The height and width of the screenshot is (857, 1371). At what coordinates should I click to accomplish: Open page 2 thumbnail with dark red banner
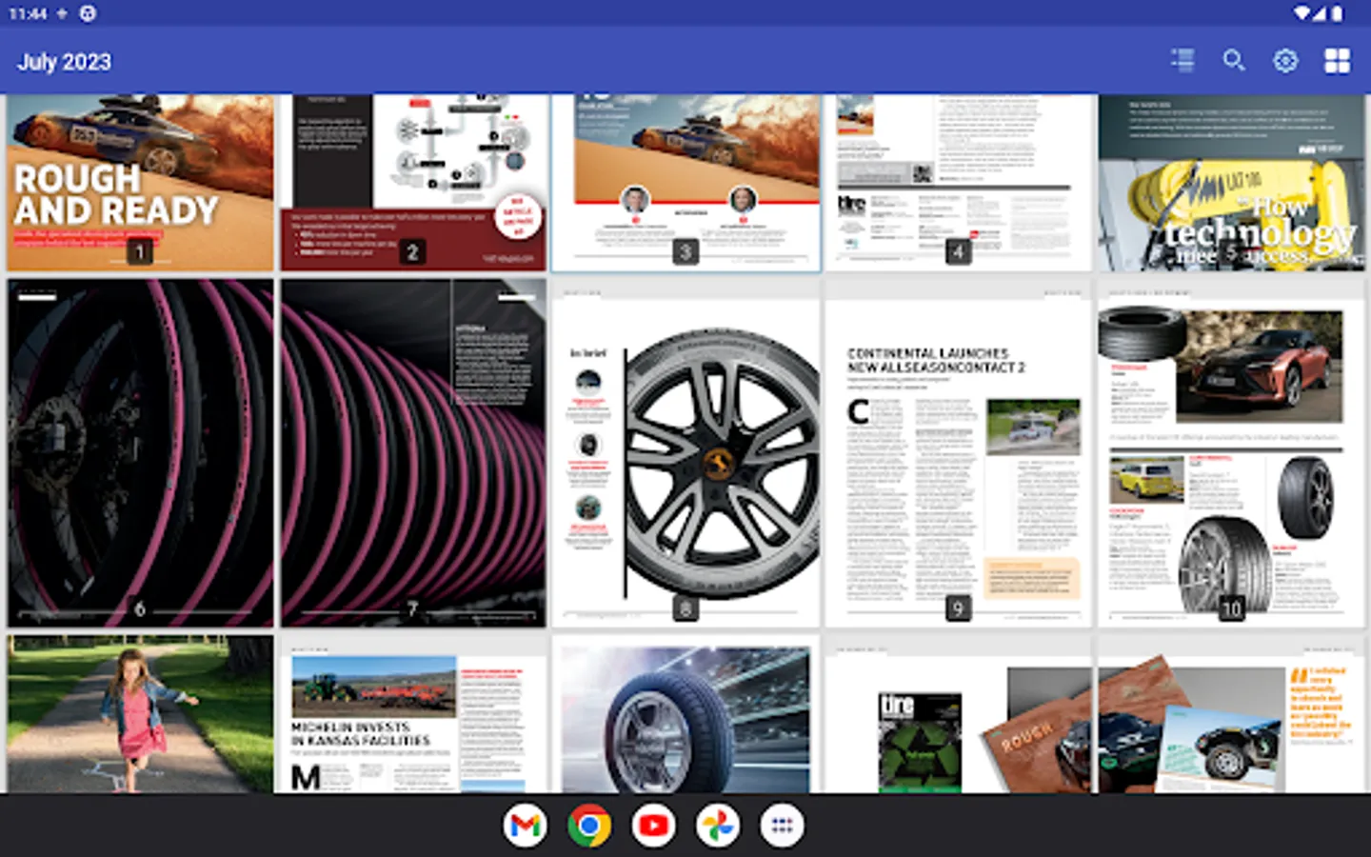click(x=413, y=182)
